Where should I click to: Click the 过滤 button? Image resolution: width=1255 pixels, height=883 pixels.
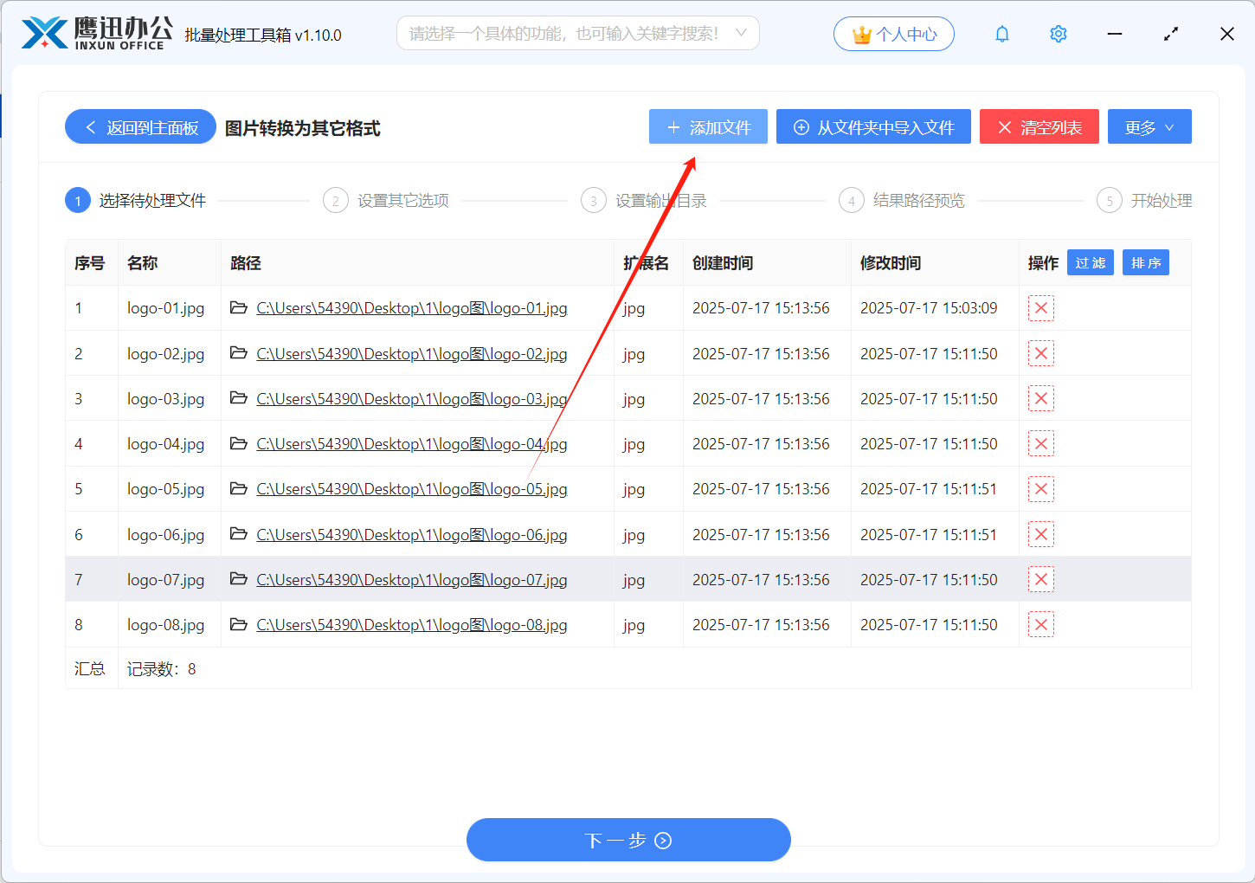pos(1091,262)
